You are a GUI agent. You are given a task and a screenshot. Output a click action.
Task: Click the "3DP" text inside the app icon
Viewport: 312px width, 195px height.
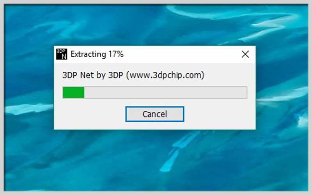pos(61,51)
